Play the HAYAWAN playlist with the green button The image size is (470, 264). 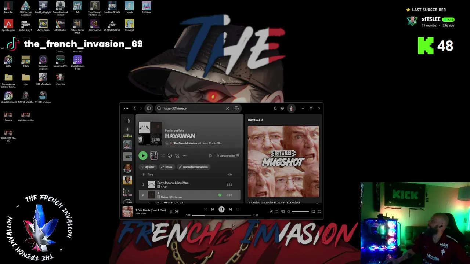[x=143, y=156]
